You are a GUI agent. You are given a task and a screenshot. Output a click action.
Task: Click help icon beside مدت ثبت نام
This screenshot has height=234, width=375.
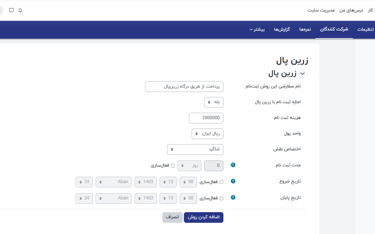click(233, 165)
